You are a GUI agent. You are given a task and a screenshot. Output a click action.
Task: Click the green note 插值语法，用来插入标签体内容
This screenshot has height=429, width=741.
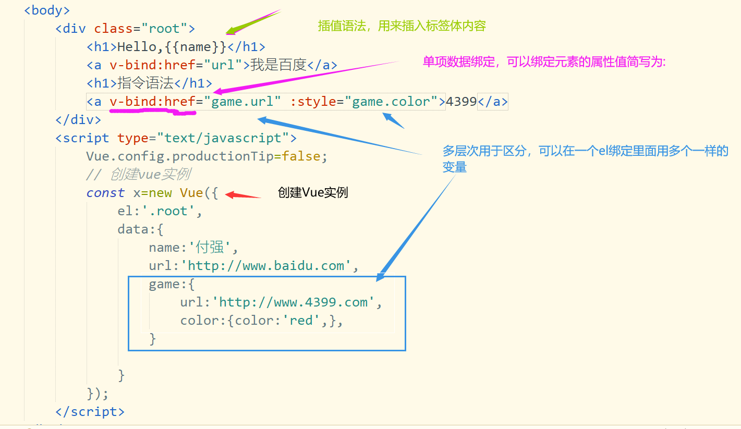(402, 26)
